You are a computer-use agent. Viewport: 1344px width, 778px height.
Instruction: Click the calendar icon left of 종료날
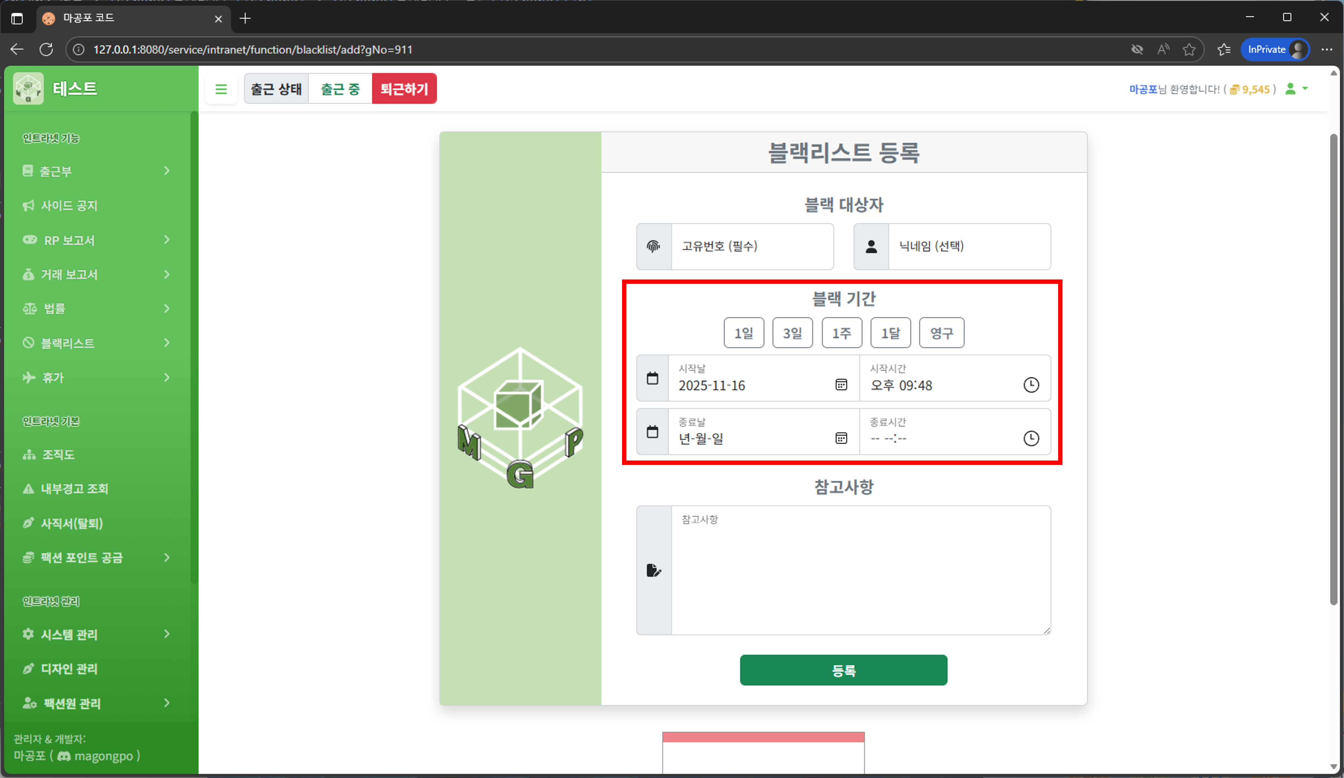pos(652,432)
